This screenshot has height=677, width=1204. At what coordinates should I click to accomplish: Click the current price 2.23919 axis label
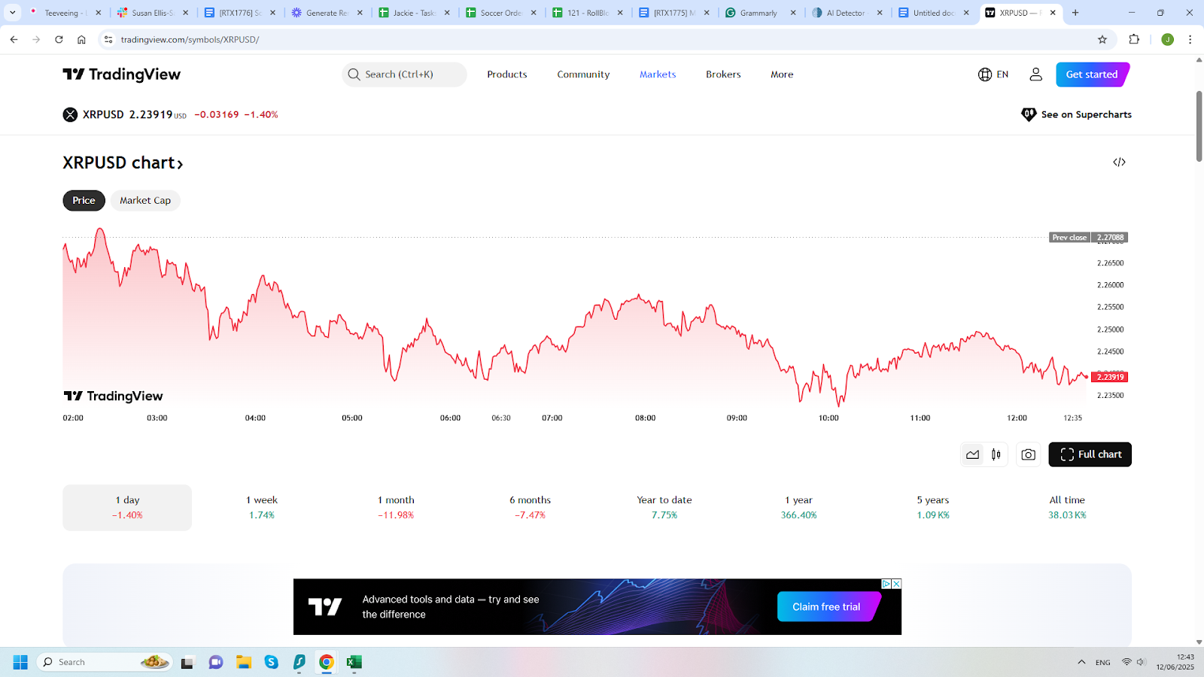[x=1110, y=377]
